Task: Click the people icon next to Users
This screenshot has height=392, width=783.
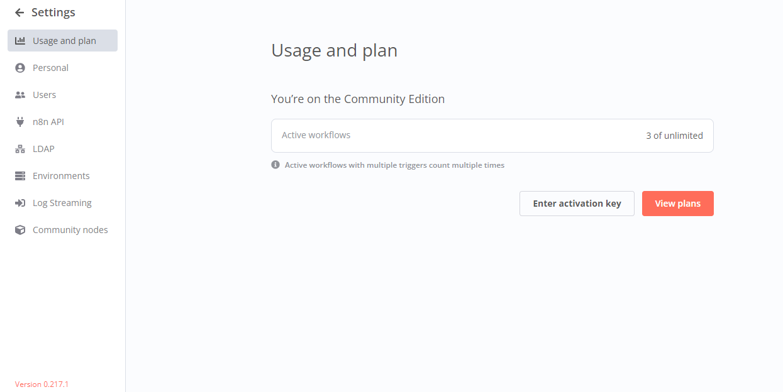Action: coord(20,95)
